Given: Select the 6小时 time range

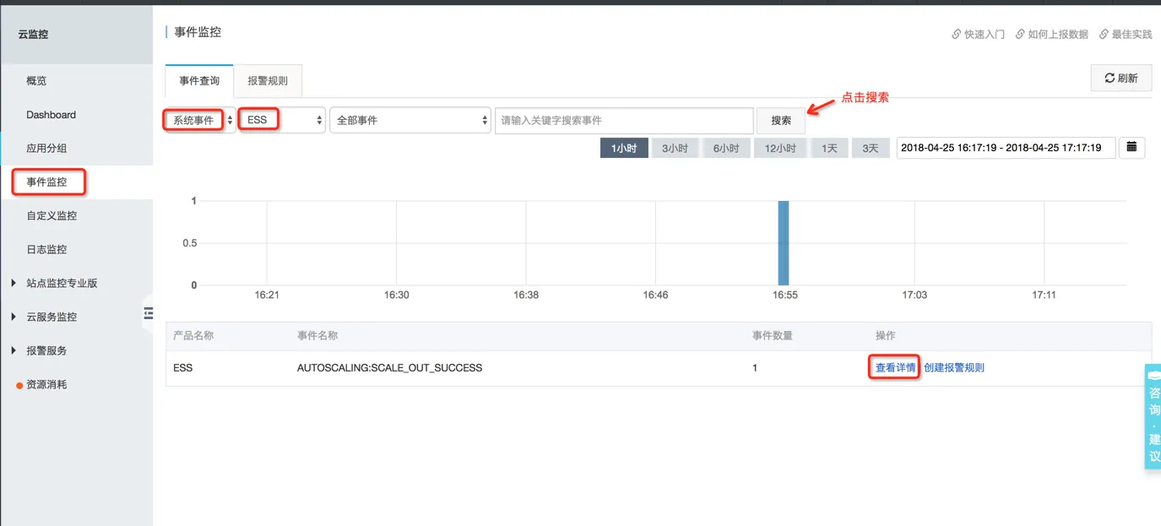Looking at the screenshot, I should pyautogui.click(x=726, y=148).
